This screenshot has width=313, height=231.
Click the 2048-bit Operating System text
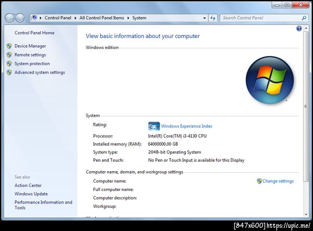click(174, 152)
